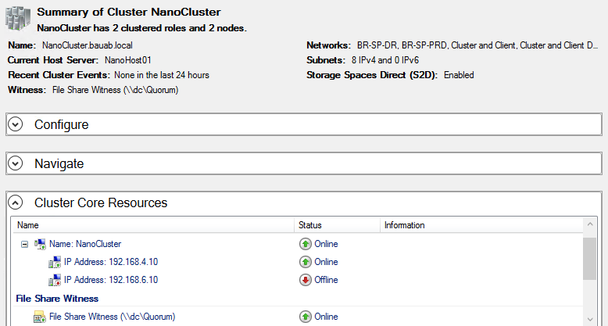This screenshot has width=608, height=326.
Task: Click the Cluster Core Resources title
Action: point(101,202)
